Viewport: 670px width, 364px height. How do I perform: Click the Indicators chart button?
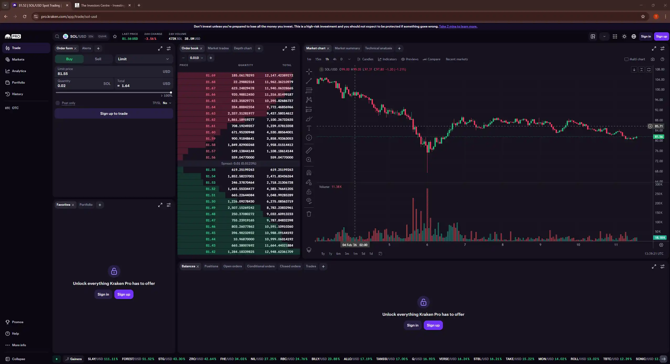click(387, 59)
